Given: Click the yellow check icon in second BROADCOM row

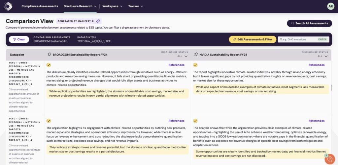Looking at the screenshot, I should [x=49, y=121].
